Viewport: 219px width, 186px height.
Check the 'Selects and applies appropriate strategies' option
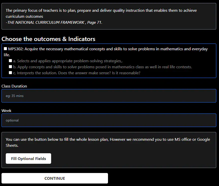pos(10,60)
